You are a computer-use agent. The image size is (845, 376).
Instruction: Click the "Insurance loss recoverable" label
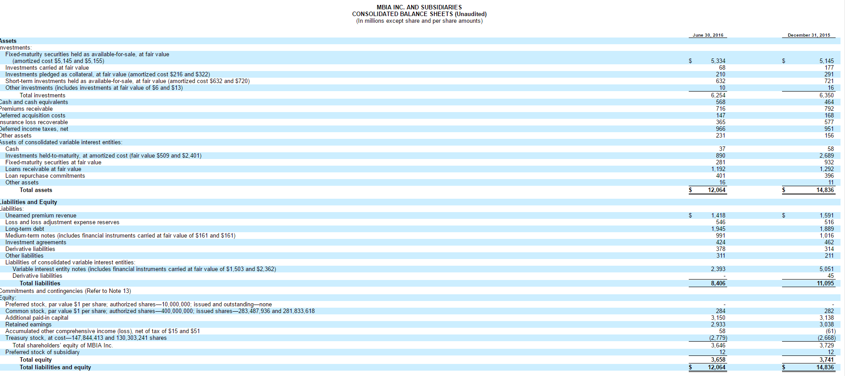[x=34, y=122]
